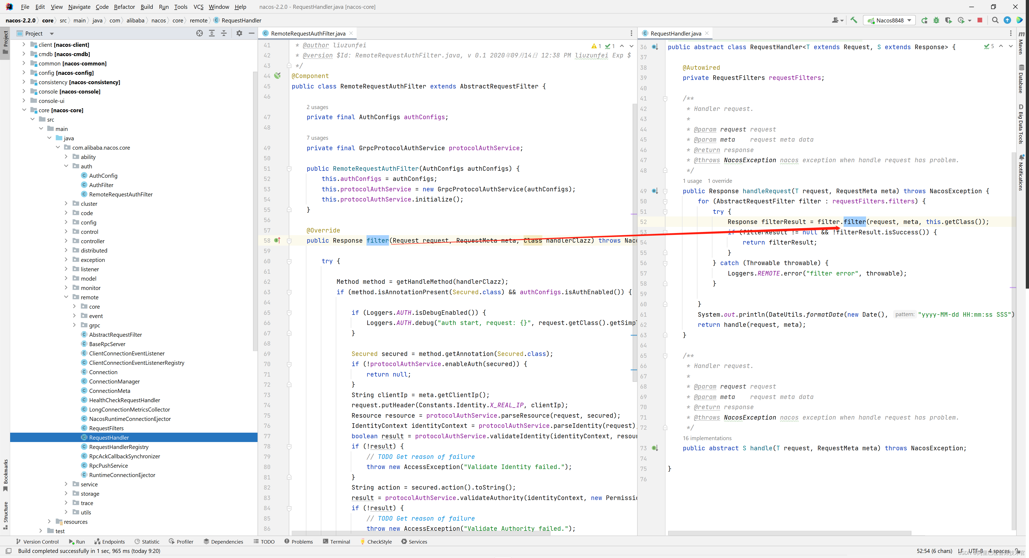
Task: Open the Services tool window
Action: pyautogui.click(x=414, y=542)
